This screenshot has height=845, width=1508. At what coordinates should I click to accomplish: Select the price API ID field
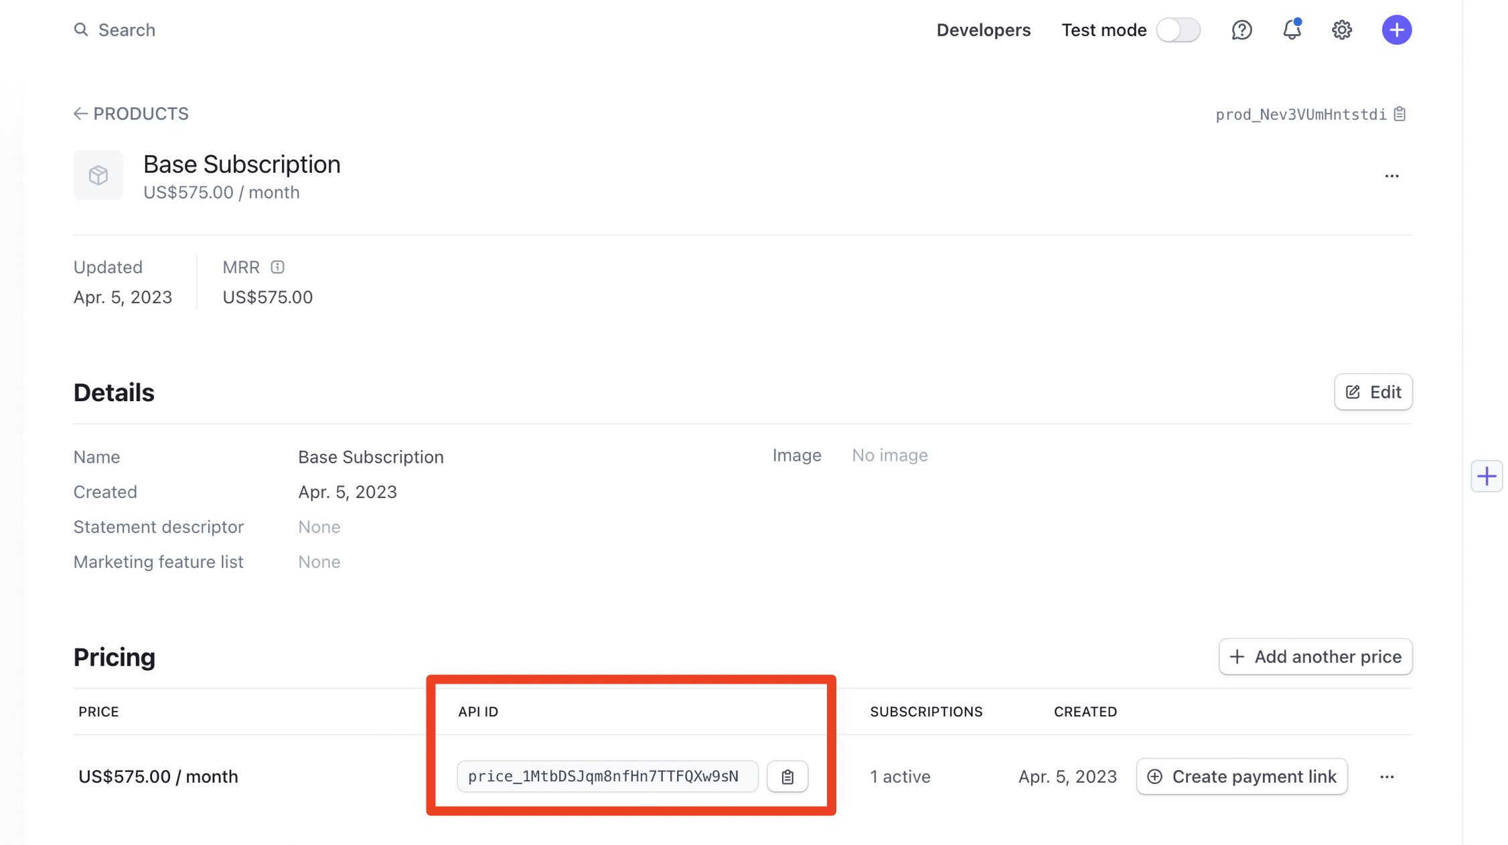[x=607, y=777]
